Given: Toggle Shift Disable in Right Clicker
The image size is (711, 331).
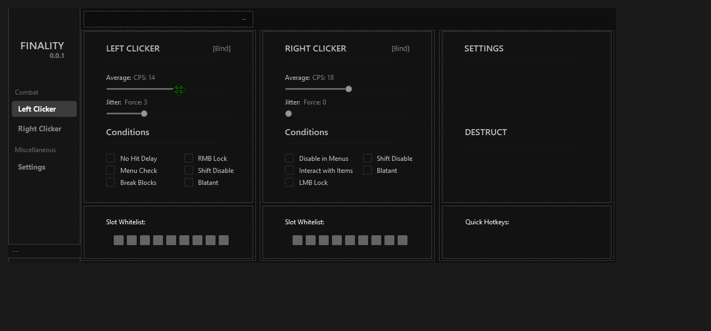Looking at the screenshot, I should pyautogui.click(x=368, y=158).
